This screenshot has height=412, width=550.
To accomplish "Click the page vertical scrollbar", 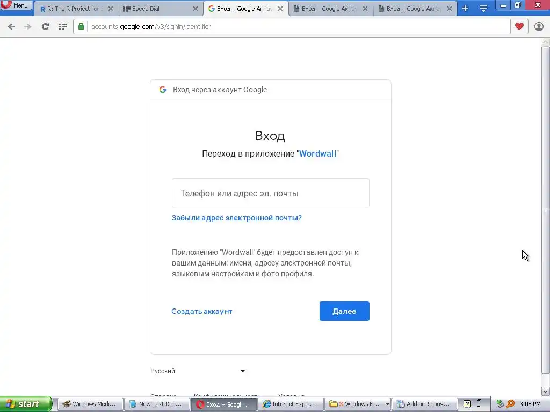I will point(545,210).
